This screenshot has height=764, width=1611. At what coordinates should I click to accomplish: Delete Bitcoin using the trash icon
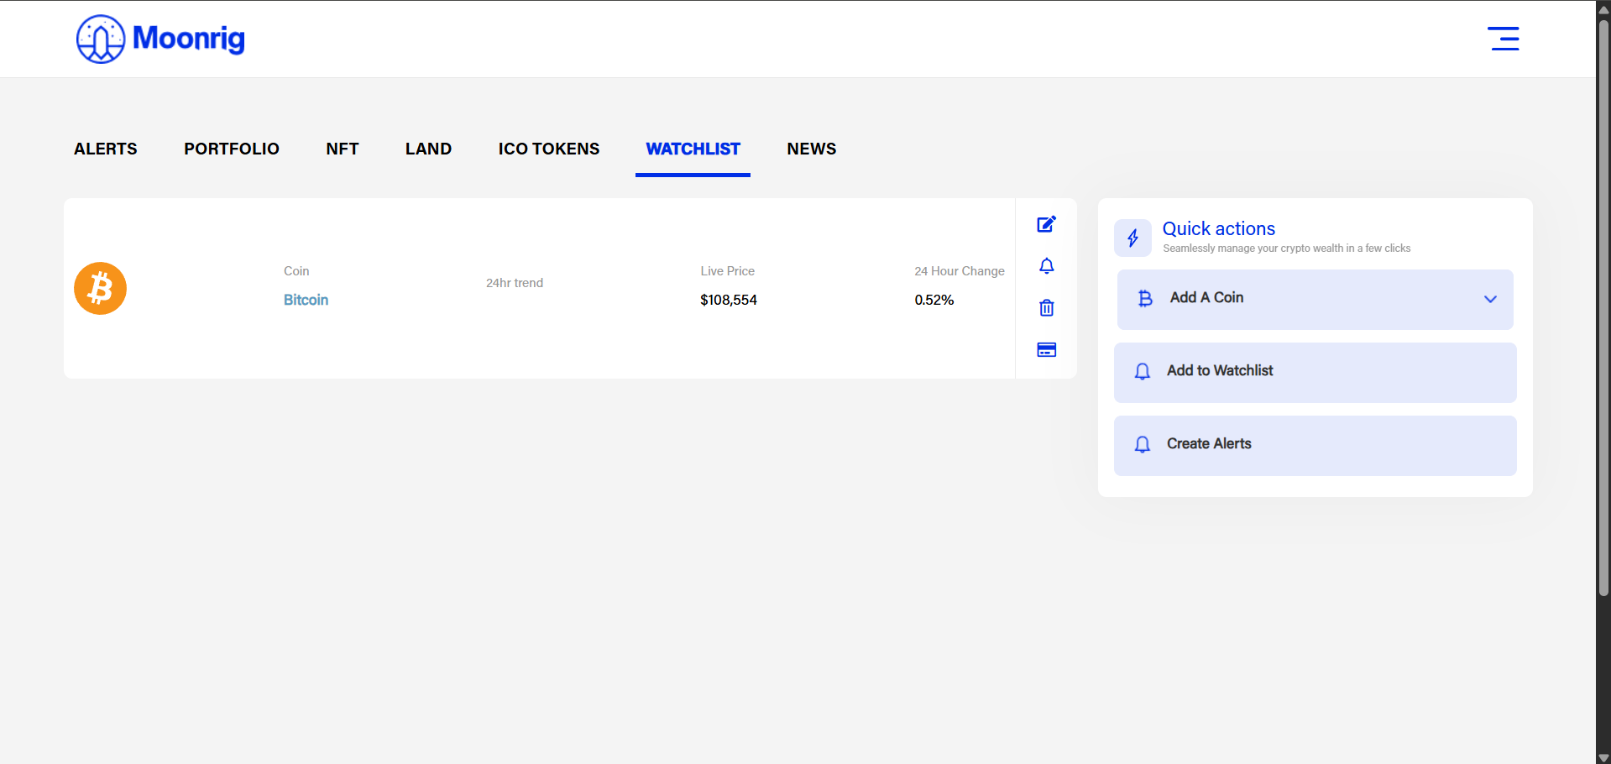click(x=1046, y=308)
